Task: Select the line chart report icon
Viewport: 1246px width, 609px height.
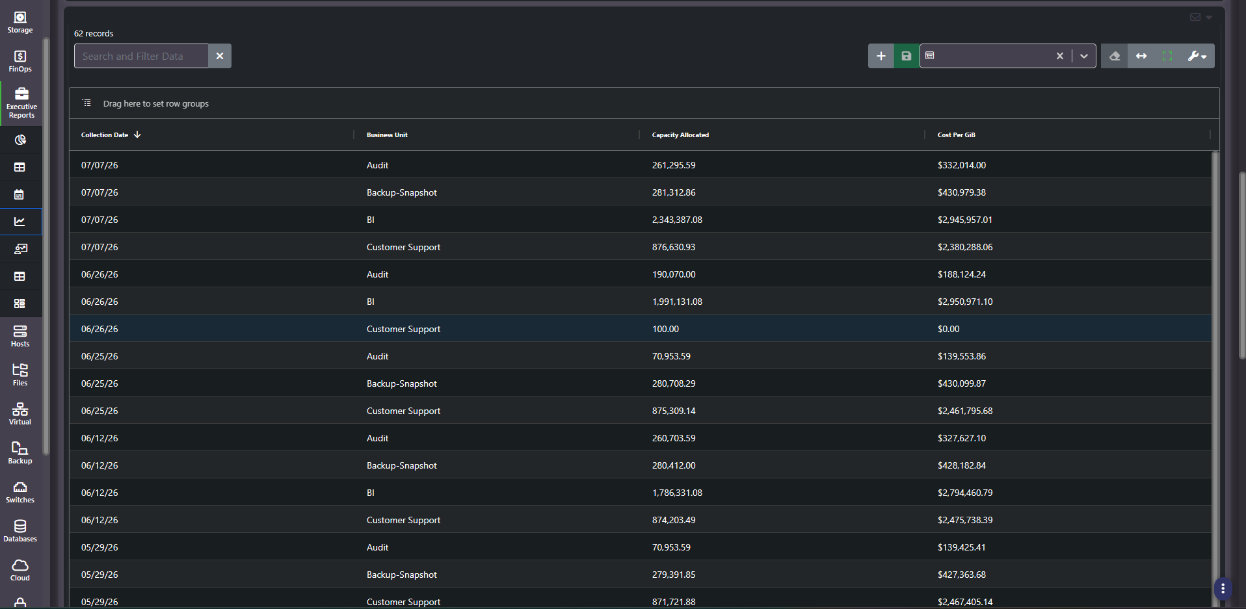Action: (x=20, y=222)
